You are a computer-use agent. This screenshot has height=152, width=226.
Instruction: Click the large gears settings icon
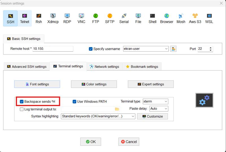point(204,100)
